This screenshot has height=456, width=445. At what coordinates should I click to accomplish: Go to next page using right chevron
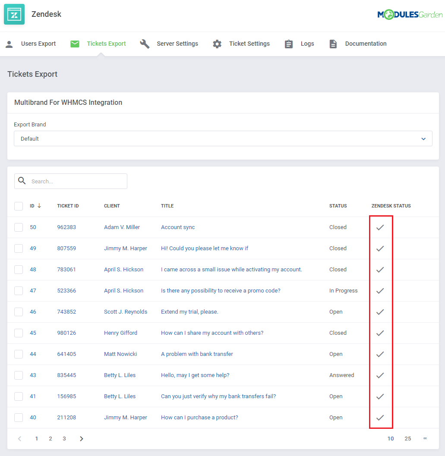coord(82,439)
